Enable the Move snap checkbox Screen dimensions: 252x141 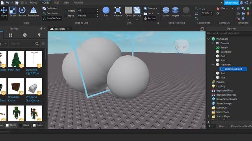tap(65, 16)
